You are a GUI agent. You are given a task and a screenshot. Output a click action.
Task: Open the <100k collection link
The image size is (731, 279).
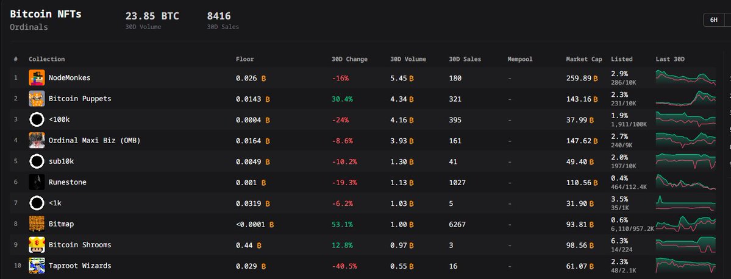tap(59, 120)
